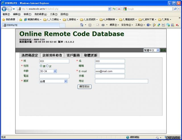Screen dimensions: 182x140
Task: Switch to the 韌體更新 tab
Action: pos(91,55)
